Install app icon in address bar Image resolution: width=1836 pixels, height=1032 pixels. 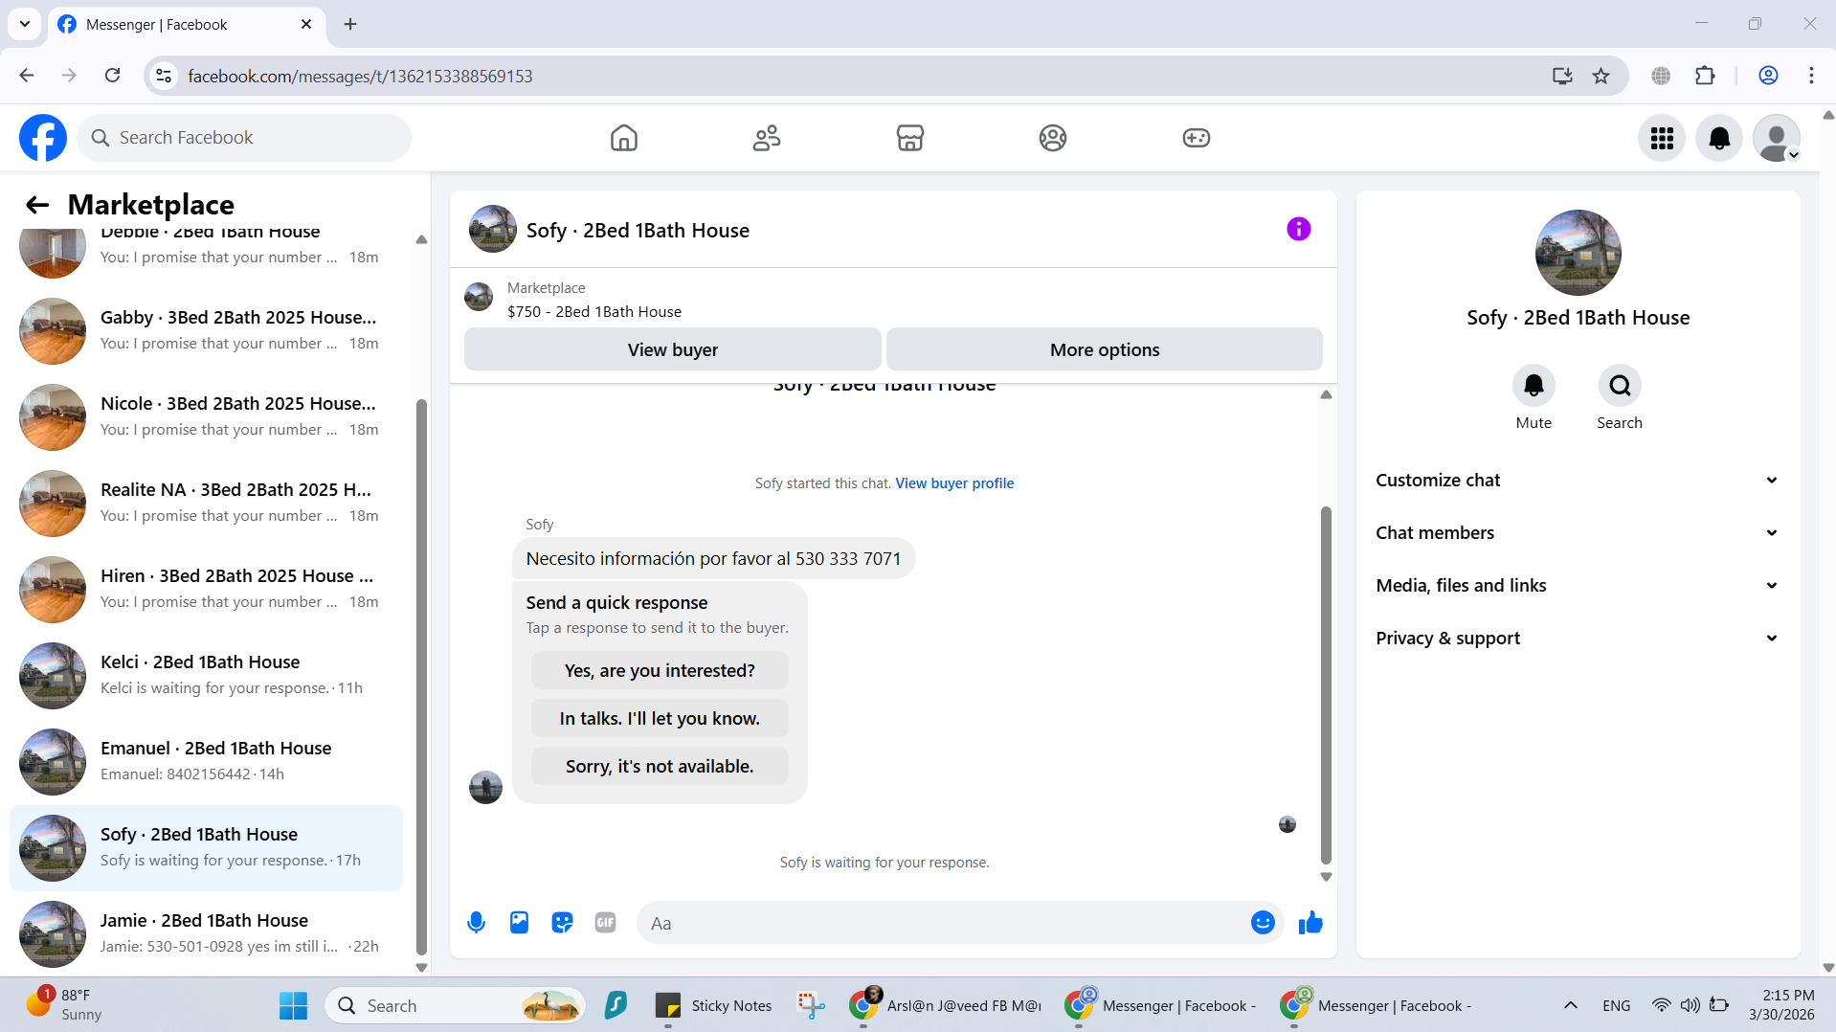coord(1562,76)
